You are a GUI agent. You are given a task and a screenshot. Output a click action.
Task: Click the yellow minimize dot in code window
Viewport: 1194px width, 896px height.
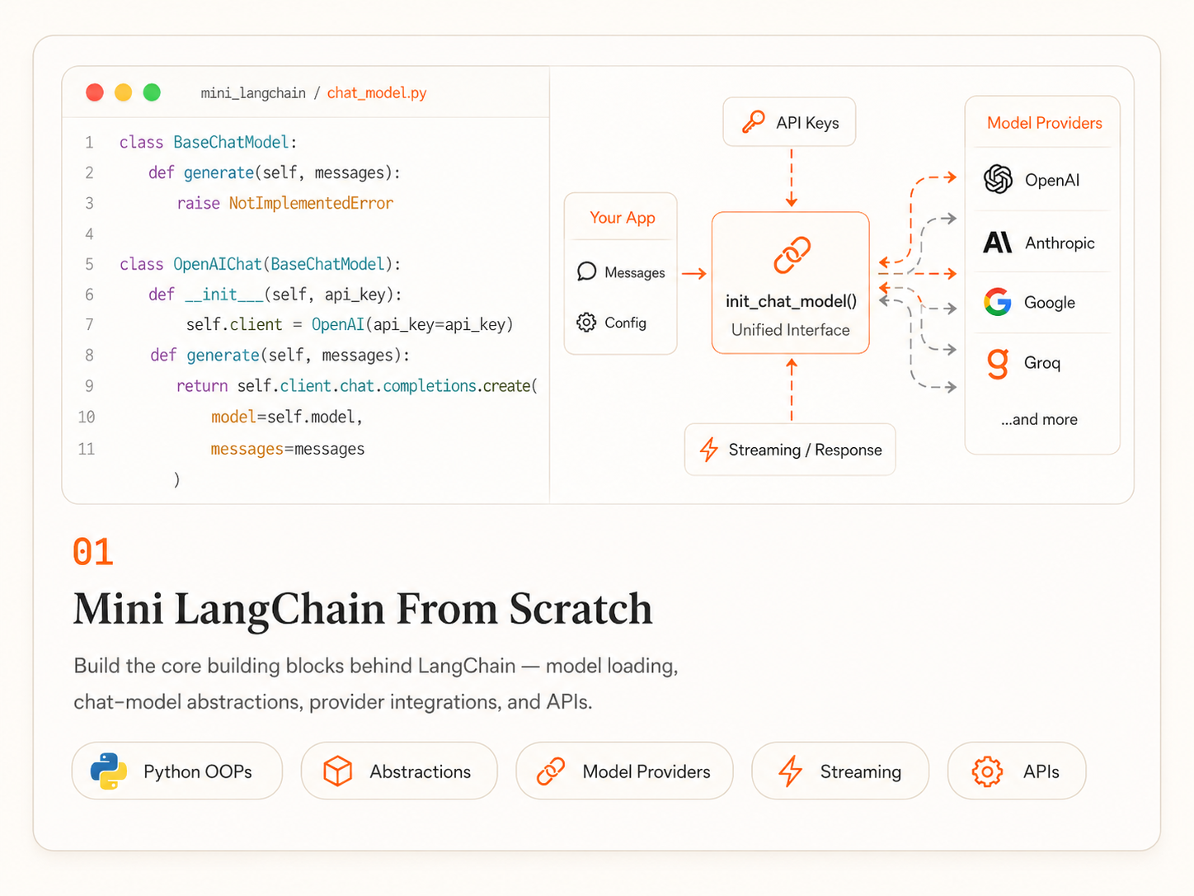(x=123, y=92)
